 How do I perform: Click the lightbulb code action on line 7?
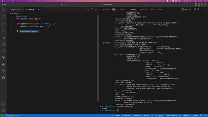tap(17, 31)
